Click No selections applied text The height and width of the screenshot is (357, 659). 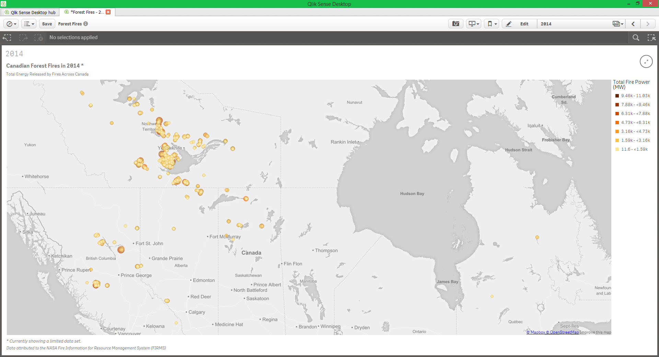pos(73,37)
